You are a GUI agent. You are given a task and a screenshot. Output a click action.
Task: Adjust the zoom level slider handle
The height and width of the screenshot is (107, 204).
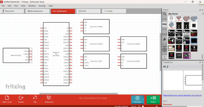(143, 106)
